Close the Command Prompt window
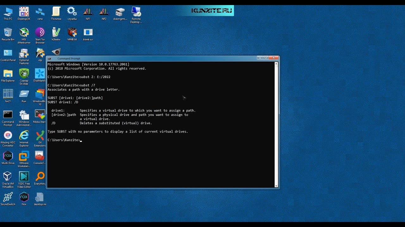Viewport: 405px width, 227px height. [274, 58]
